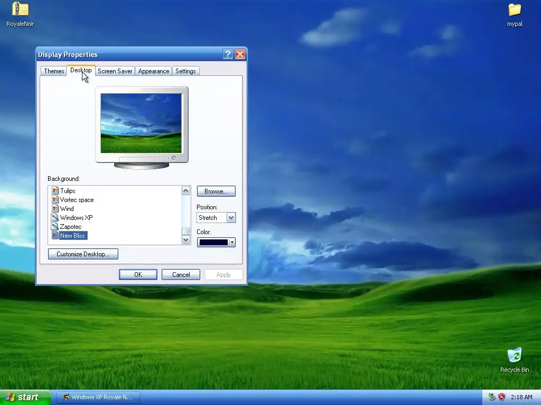This screenshot has width=541, height=405.
Task: Select the Windows XP background entry
Action: pos(76,218)
